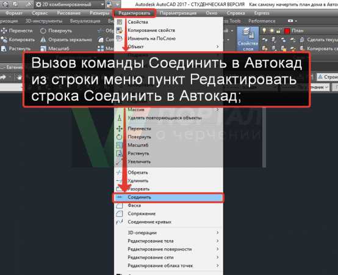Click the Сопряжение menu icon
Viewport: 338px width, 275px height.
pyautogui.click(x=120, y=214)
